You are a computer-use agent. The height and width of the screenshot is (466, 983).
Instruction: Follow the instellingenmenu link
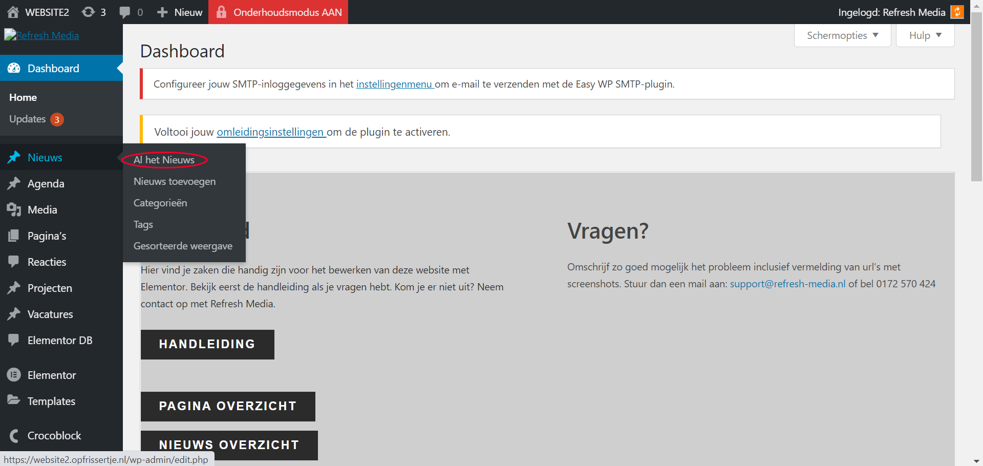point(394,84)
